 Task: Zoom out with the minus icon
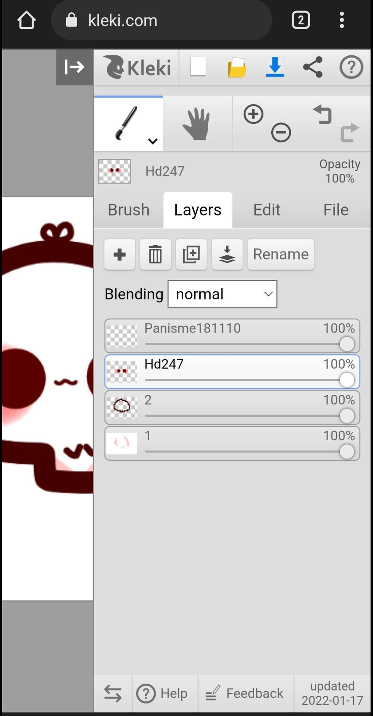coord(281,132)
